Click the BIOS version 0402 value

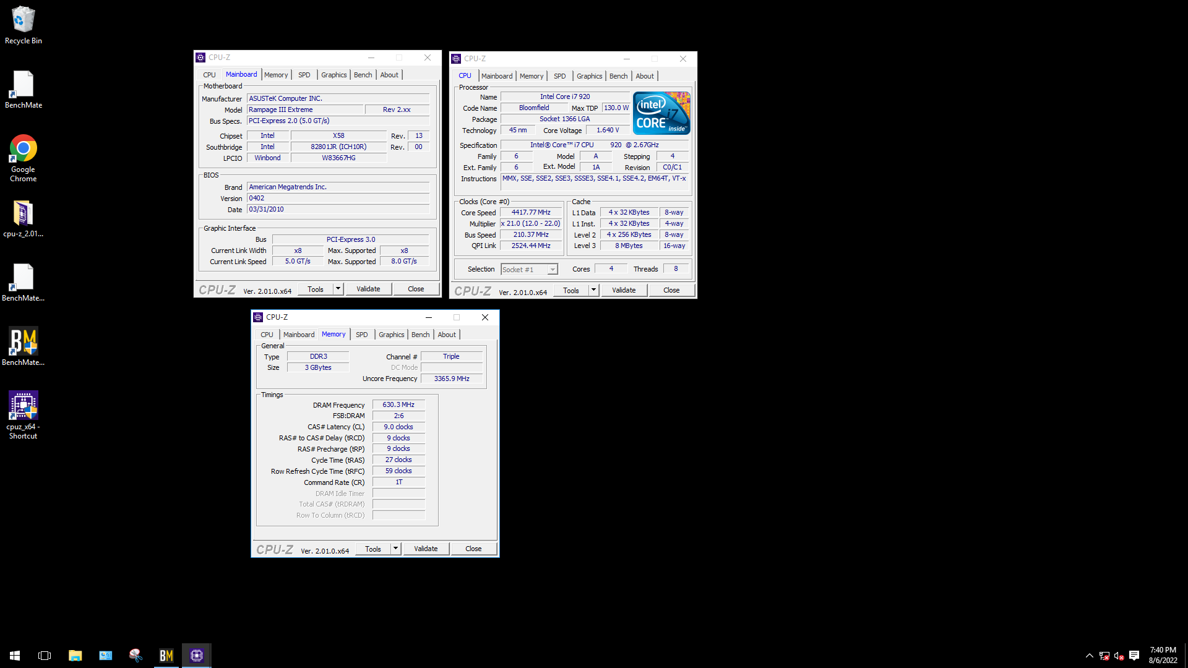click(x=338, y=198)
